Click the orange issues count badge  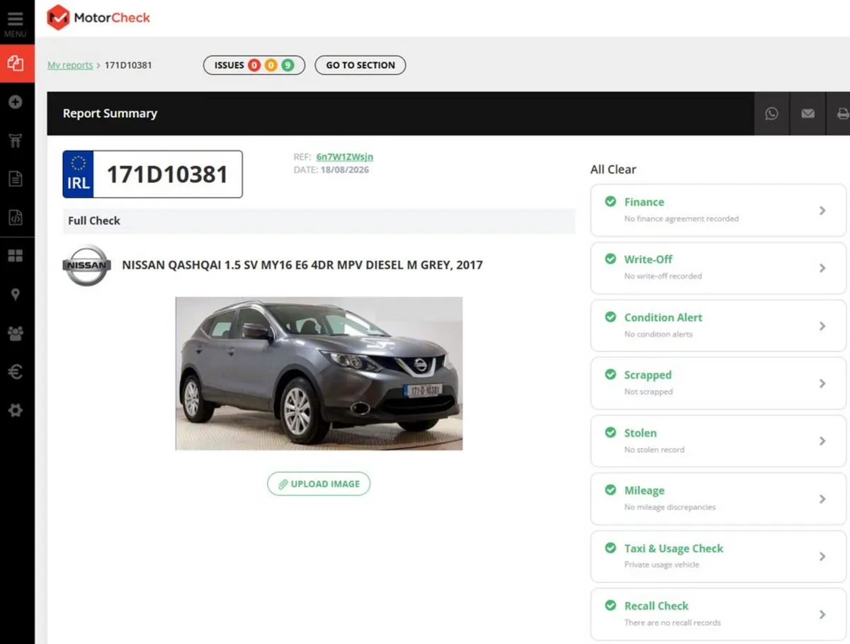click(271, 65)
